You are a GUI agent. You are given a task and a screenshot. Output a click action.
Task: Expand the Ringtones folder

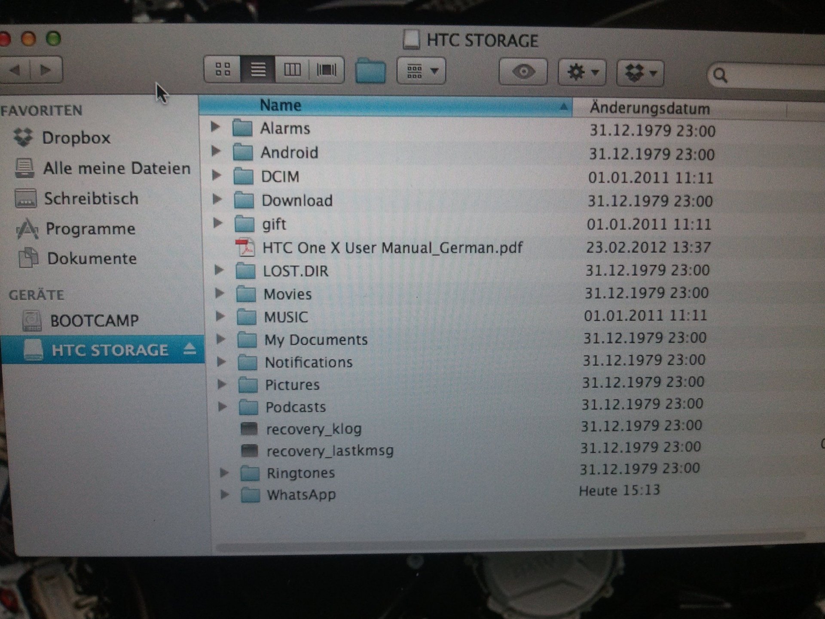[x=224, y=472]
